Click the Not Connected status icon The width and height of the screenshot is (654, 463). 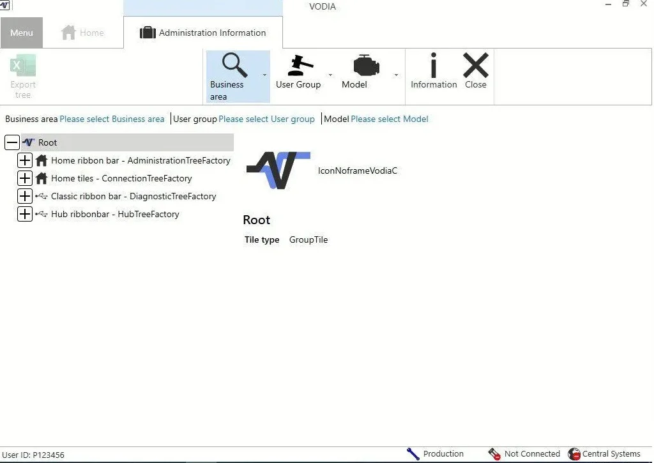(x=494, y=454)
